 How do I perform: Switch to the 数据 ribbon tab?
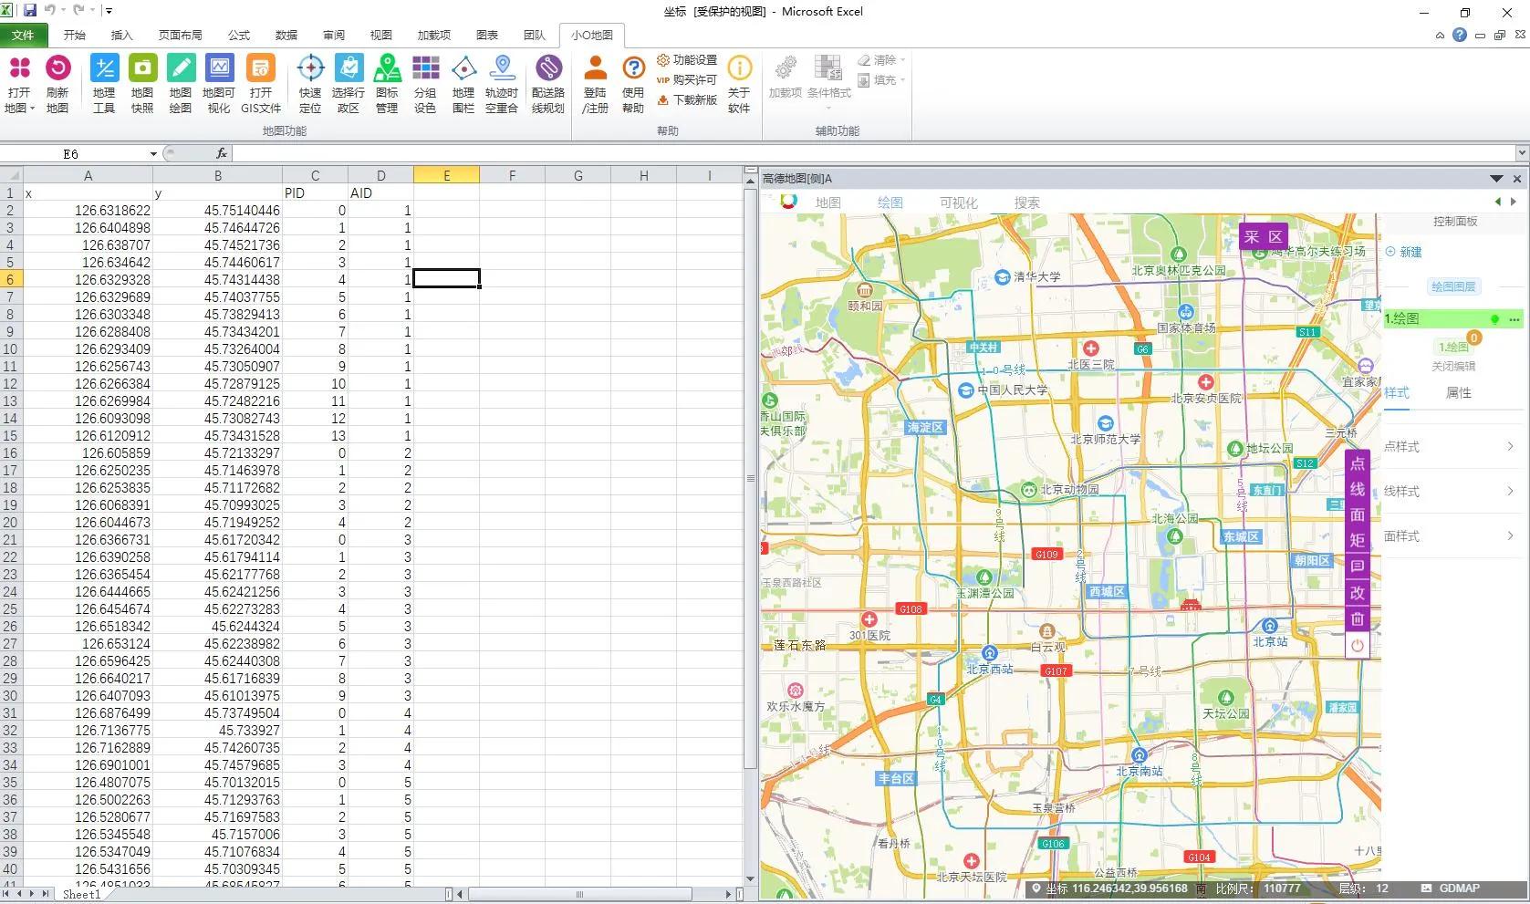click(286, 35)
